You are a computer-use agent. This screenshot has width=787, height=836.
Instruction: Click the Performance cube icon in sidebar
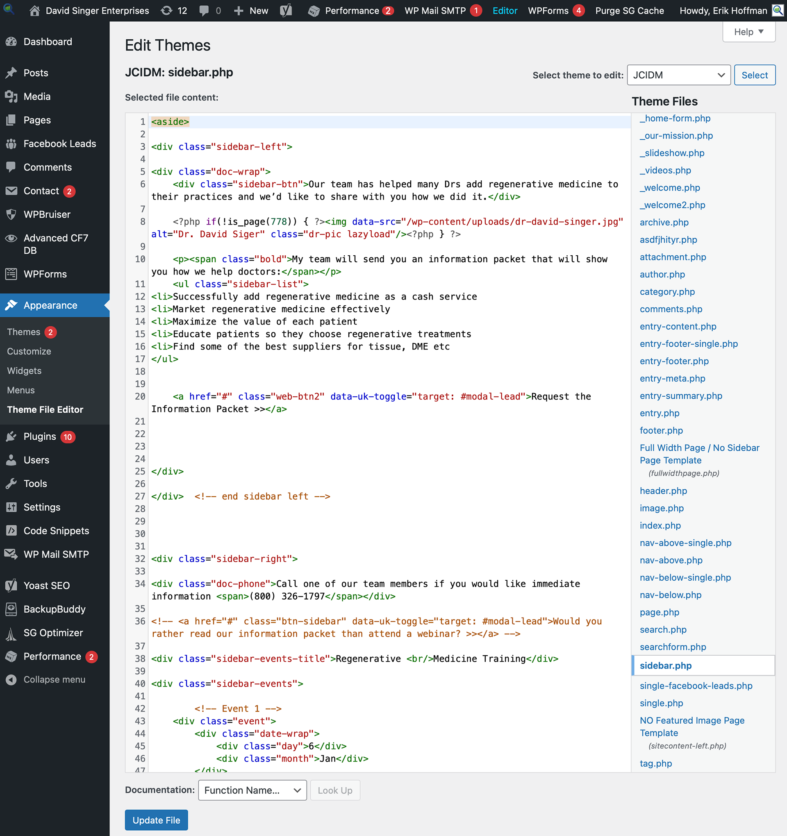(11, 657)
